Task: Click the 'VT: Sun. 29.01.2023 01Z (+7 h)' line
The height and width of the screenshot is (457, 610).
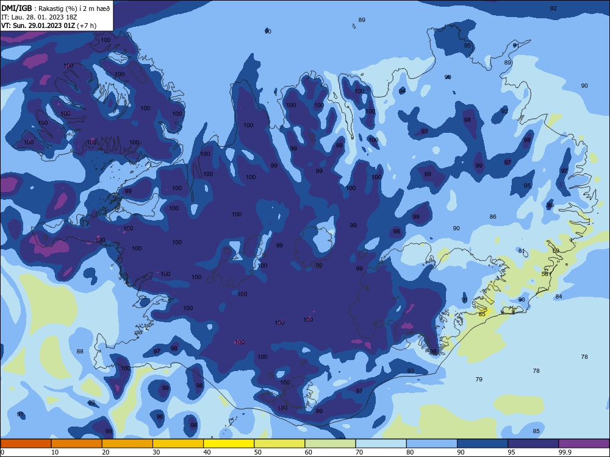Action: click(49, 26)
